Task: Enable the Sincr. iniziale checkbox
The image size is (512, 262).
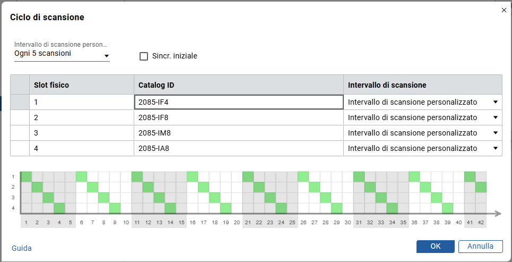Action: click(144, 56)
